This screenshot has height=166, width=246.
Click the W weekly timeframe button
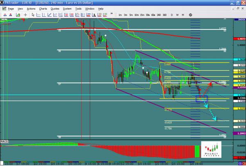click(x=177, y=15)
